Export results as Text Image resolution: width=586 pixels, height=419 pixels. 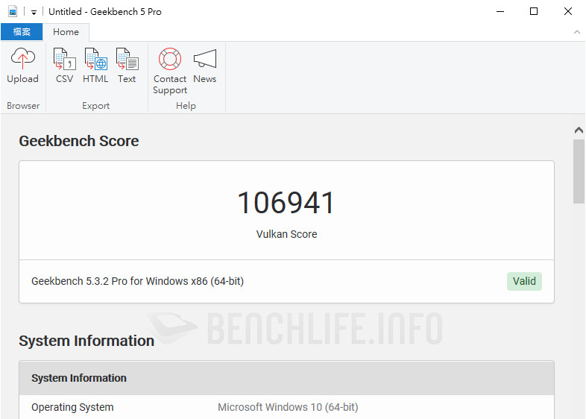click(x=127, y=66)
